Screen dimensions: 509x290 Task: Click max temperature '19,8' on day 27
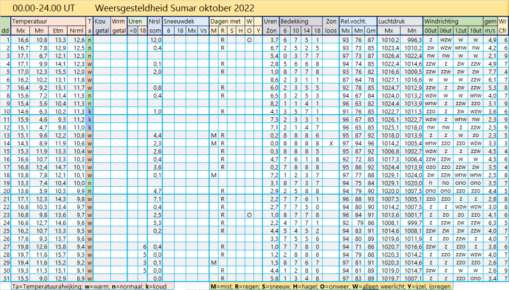point(23,247)
